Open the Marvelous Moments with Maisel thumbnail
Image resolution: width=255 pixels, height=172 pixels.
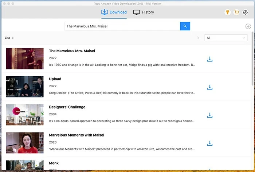[25, 143]
